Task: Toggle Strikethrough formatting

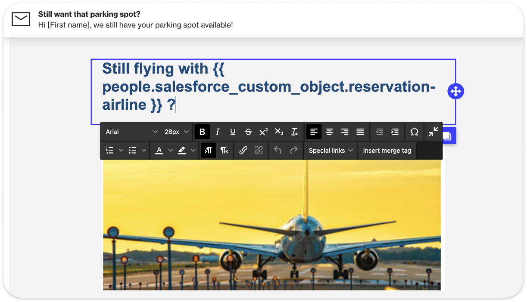Action: pos(248,132)
